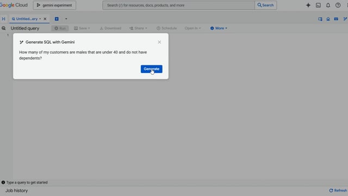Click the home icon on right toolbar
This screenshot has height=196, width=348.
tap(328, 19)
